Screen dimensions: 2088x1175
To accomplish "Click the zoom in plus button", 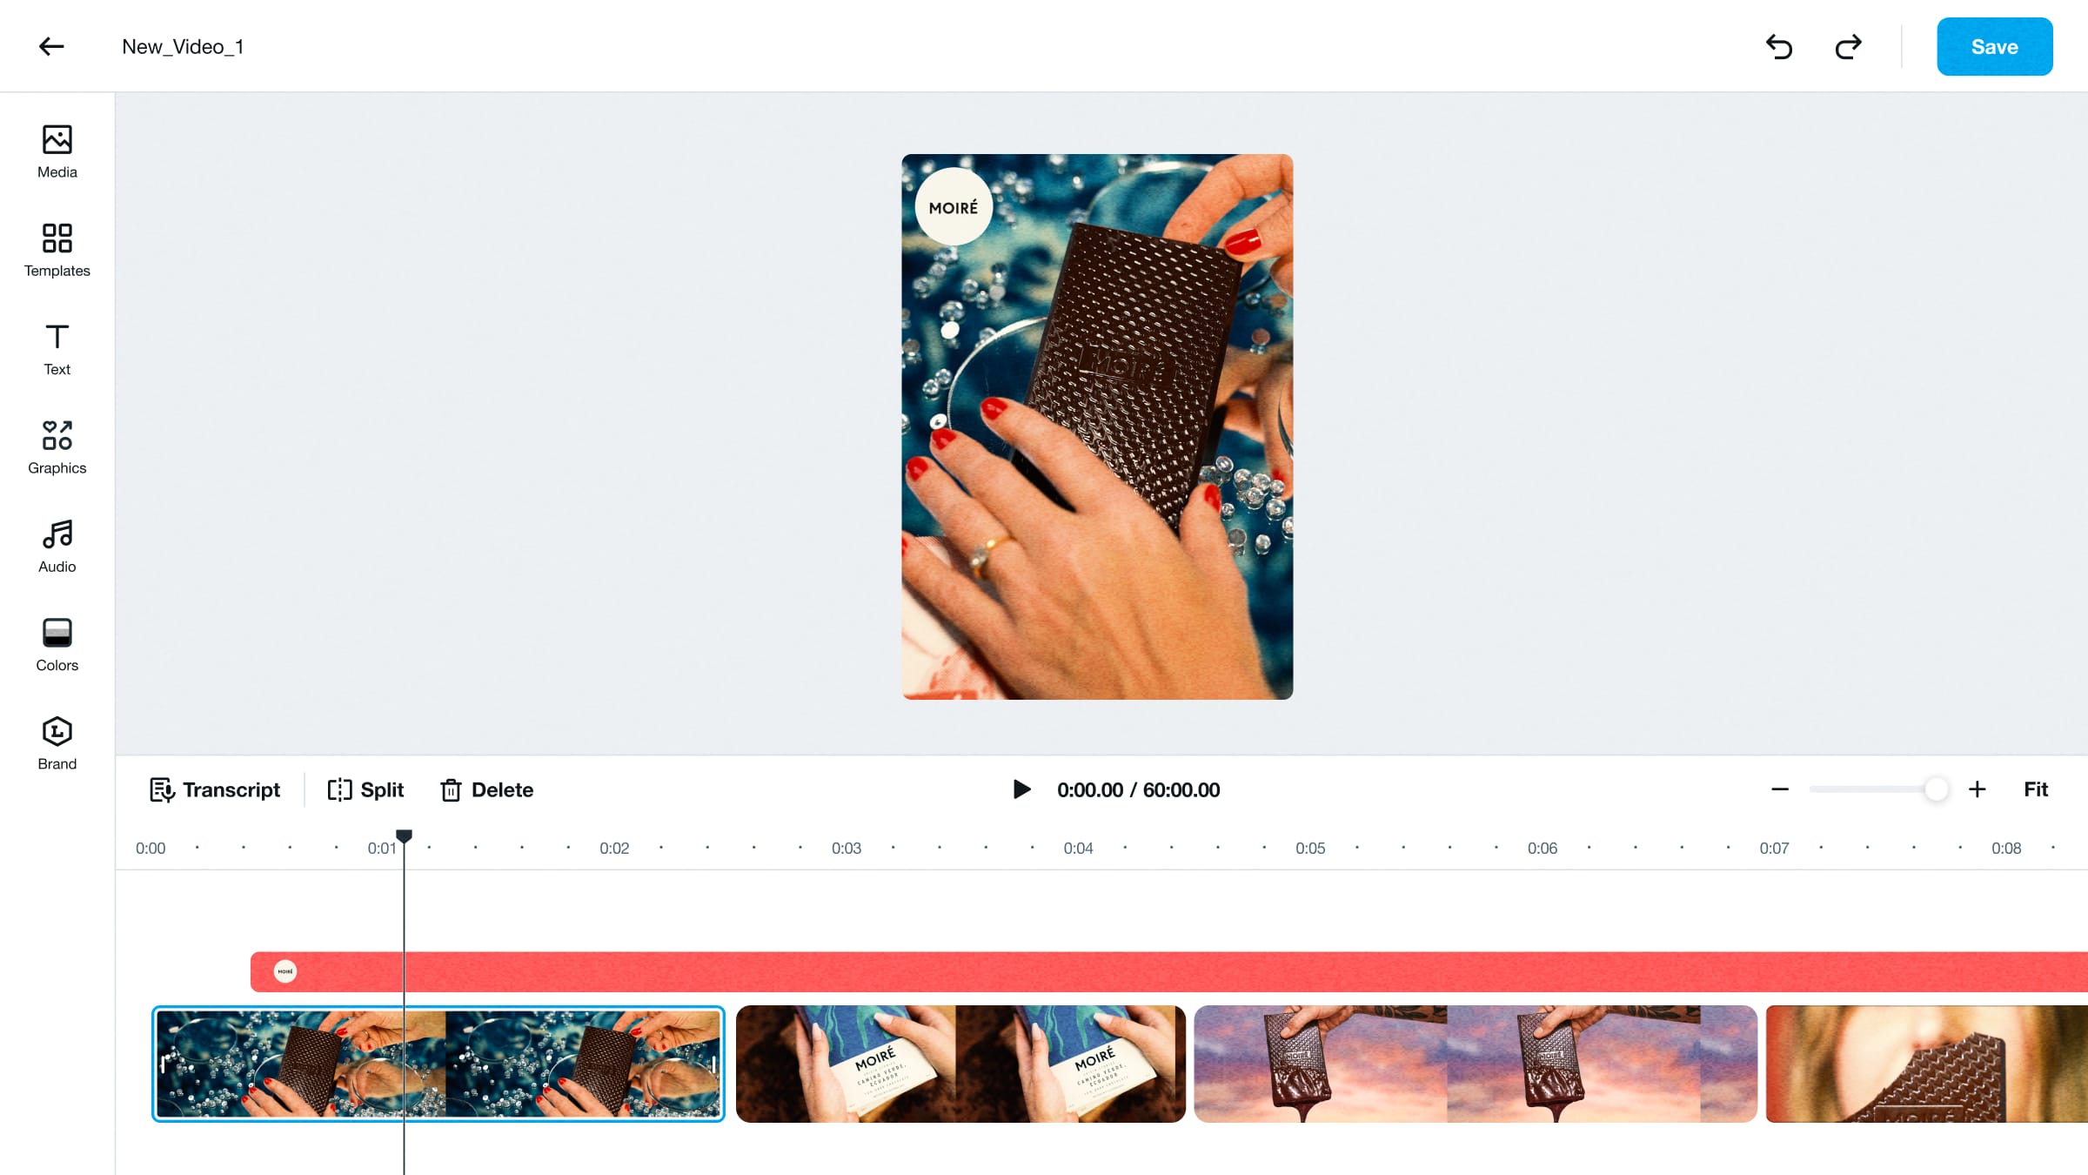I will coord(1976,789).
